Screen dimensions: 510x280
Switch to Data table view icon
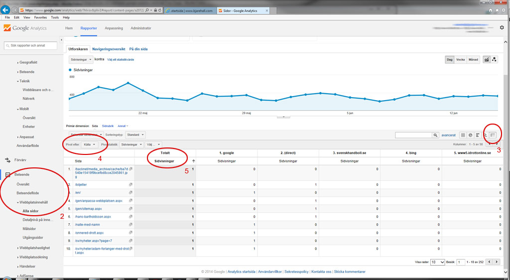point(463,135)
